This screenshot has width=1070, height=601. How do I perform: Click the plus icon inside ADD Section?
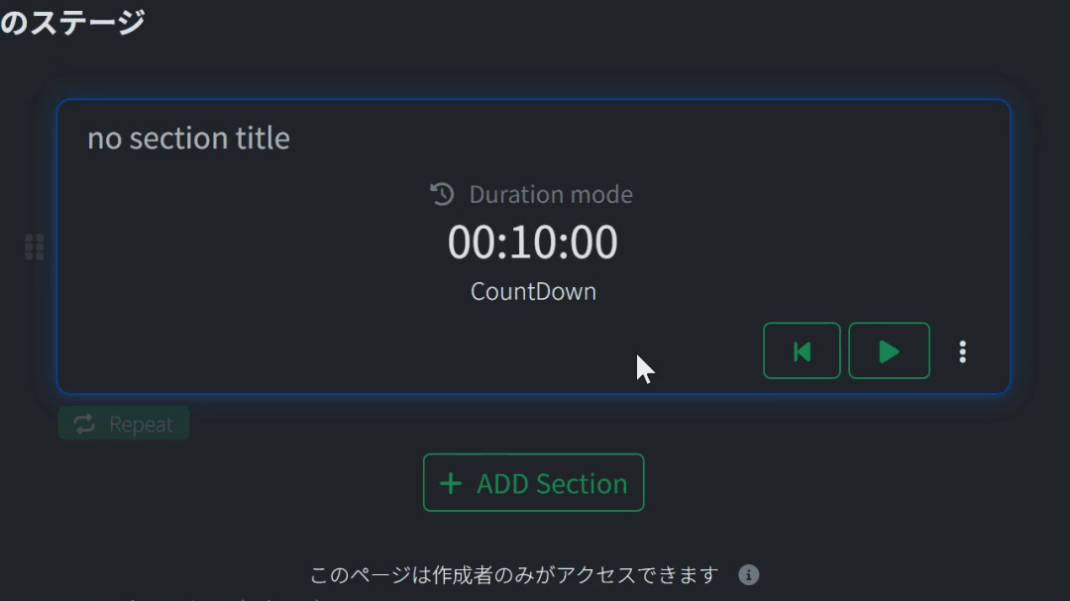click(451, 482)
